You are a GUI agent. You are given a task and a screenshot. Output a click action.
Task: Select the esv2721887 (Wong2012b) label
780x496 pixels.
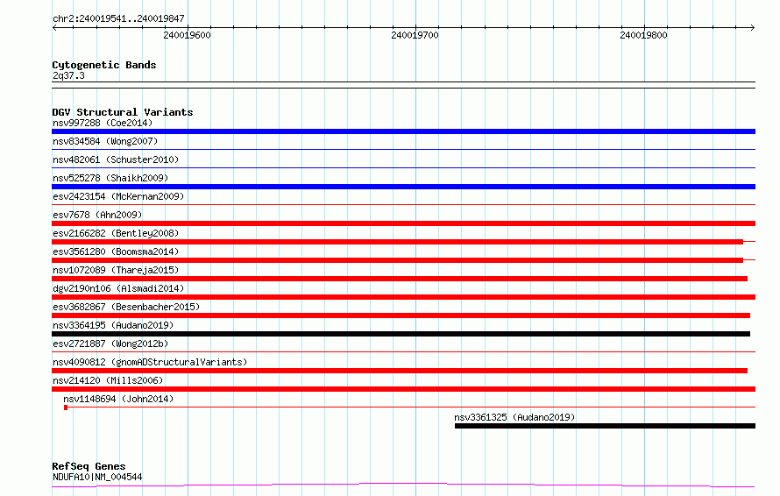pyautogui.click(x=110, y=344)
